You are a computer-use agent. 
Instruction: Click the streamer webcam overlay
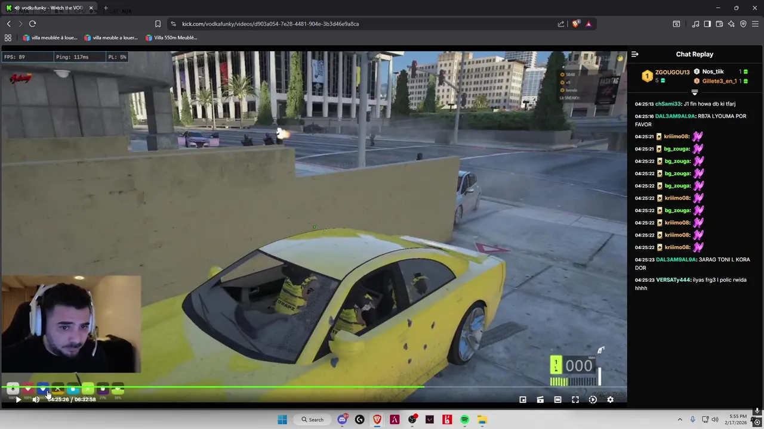pos(70,324)
